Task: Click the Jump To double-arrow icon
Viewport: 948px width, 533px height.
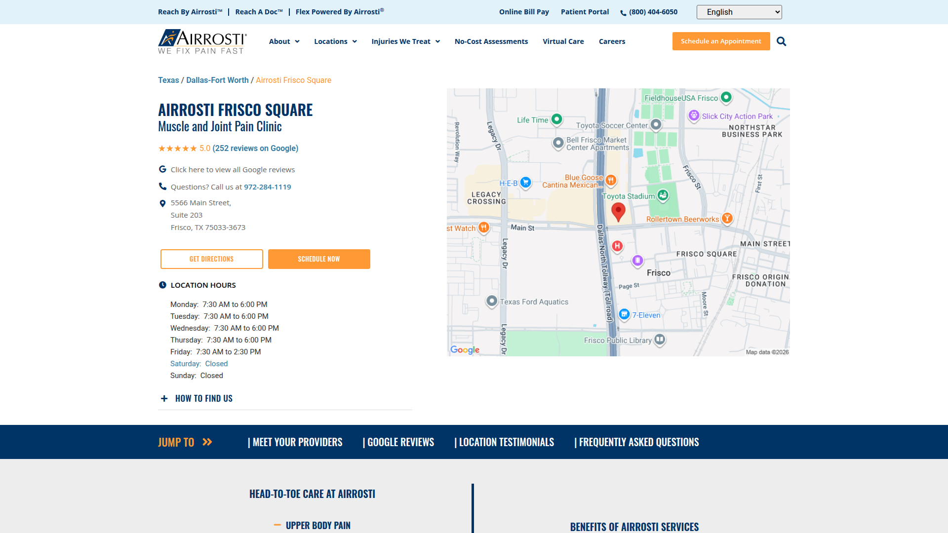Action: pyautogui.click(x=207, y=442)
